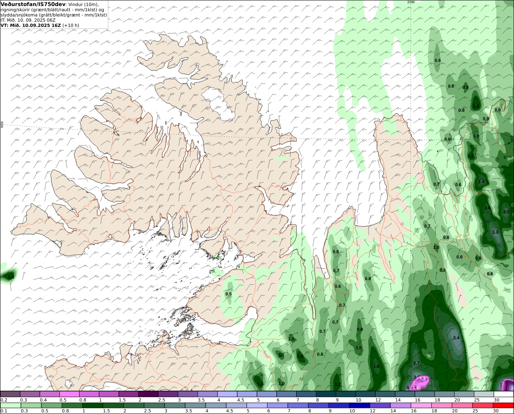Click the 1.4 value in the offshore green patch

[11, 277]
